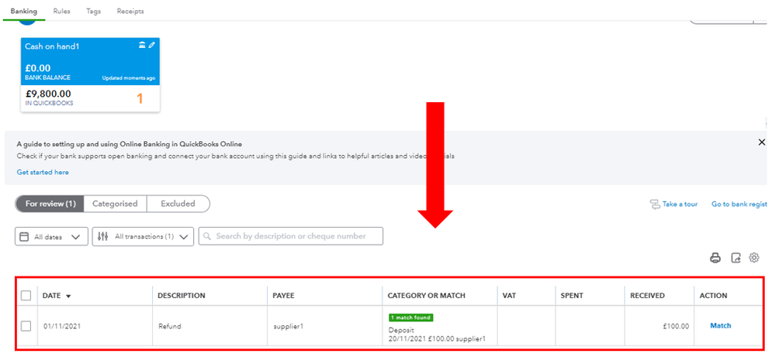Click the export icon above the table
The image size is (775, 357).
735,258
